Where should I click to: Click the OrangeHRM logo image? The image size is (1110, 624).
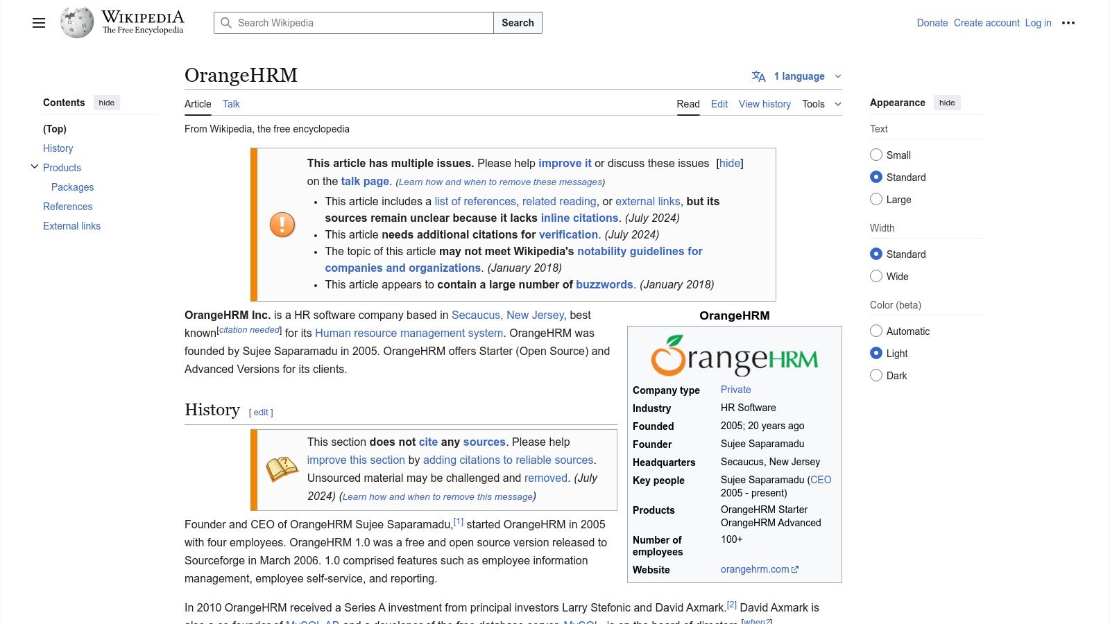pos(735,355)
